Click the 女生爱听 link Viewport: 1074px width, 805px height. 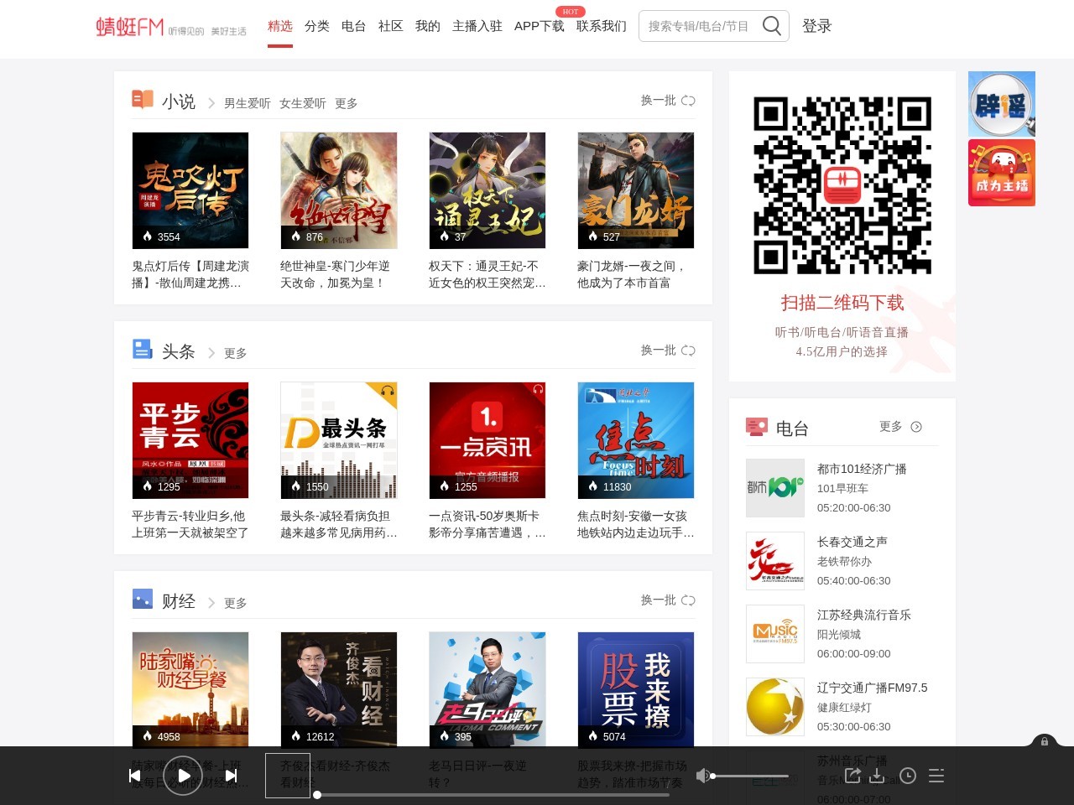(x=303, y=103)
